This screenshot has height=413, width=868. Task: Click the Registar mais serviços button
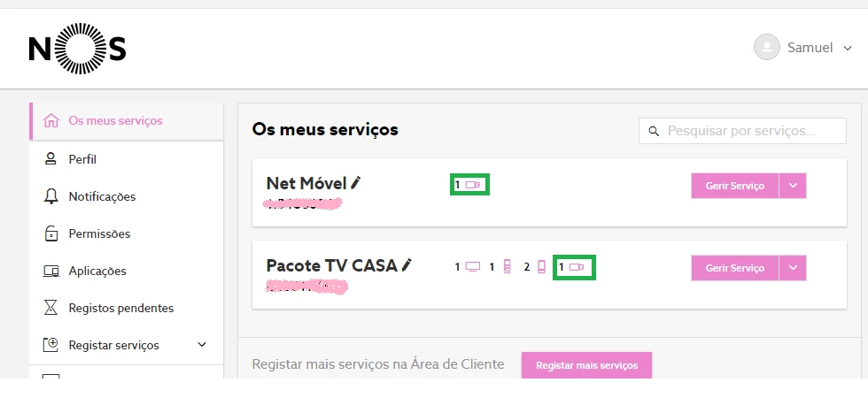pos(586,365)
